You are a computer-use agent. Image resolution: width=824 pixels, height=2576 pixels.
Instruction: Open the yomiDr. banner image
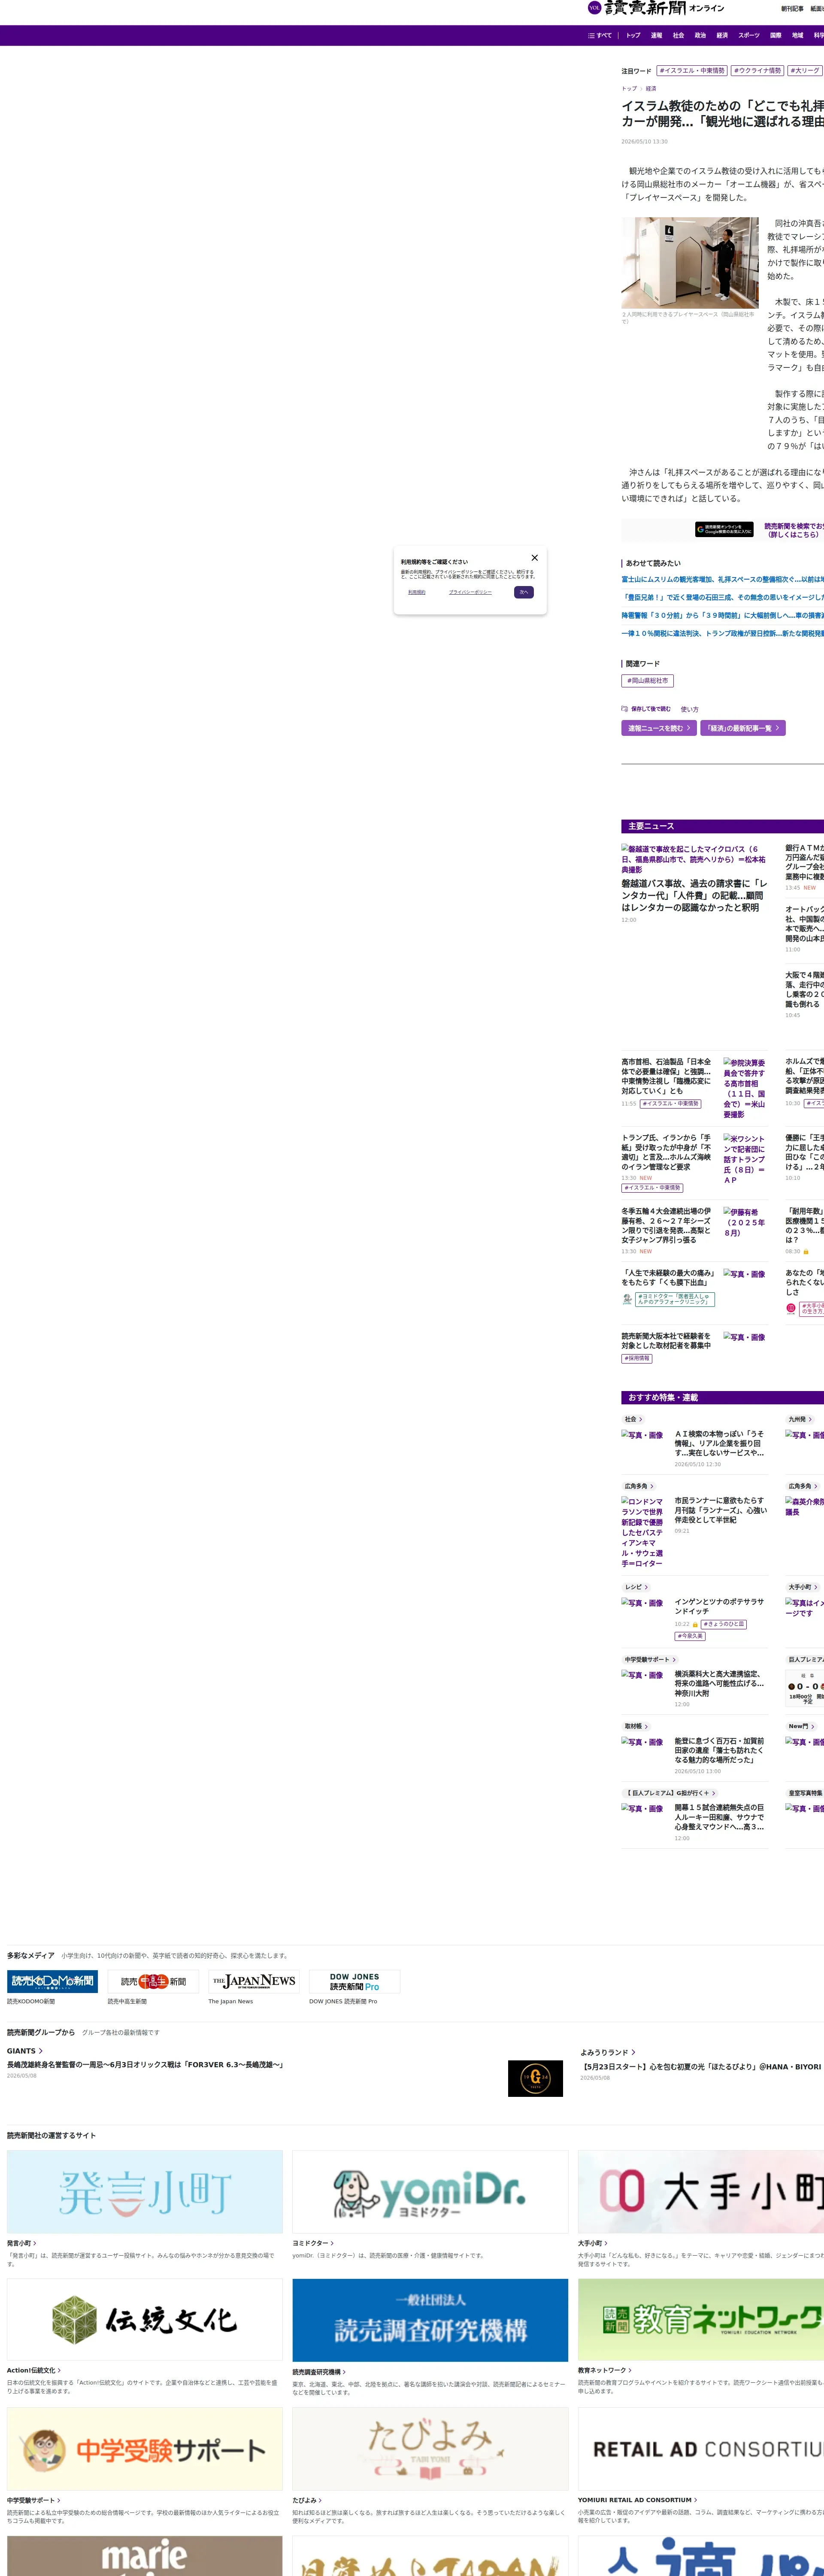click(430, 2192)
